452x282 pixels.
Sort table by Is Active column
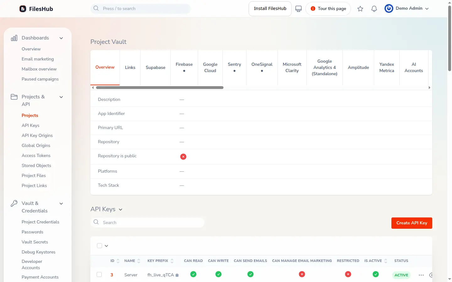coord(376,261)
